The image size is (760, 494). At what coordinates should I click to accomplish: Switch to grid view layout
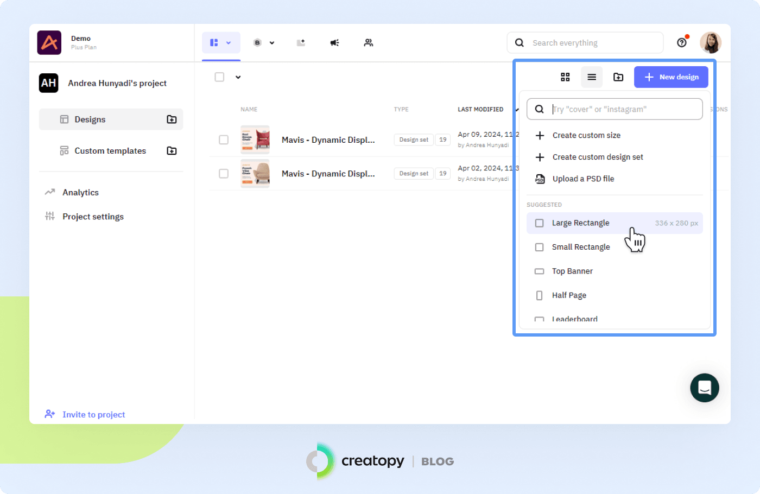click(x=565, y=77)
